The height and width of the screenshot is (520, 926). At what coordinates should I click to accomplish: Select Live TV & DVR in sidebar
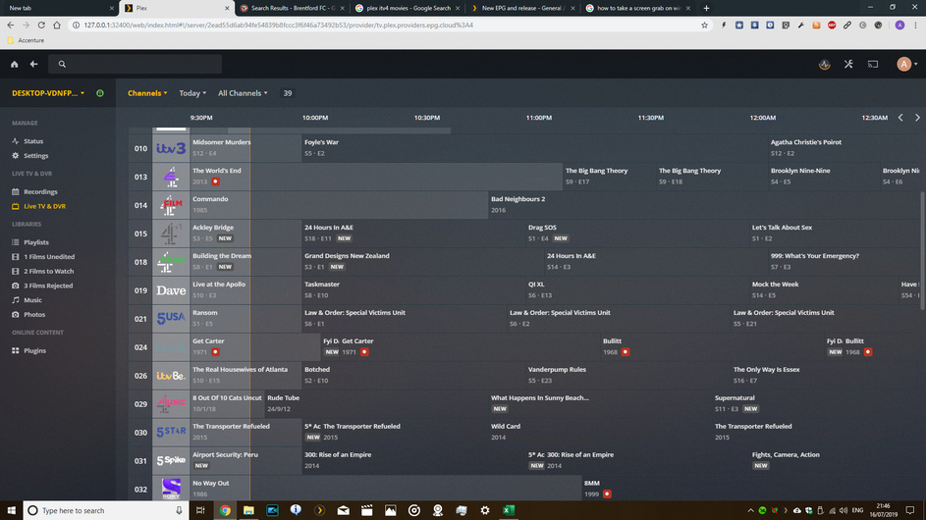coord(44,207)
